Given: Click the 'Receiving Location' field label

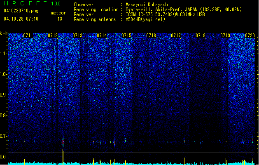Looking at the screenshot, I should click(x=96, y=9).
